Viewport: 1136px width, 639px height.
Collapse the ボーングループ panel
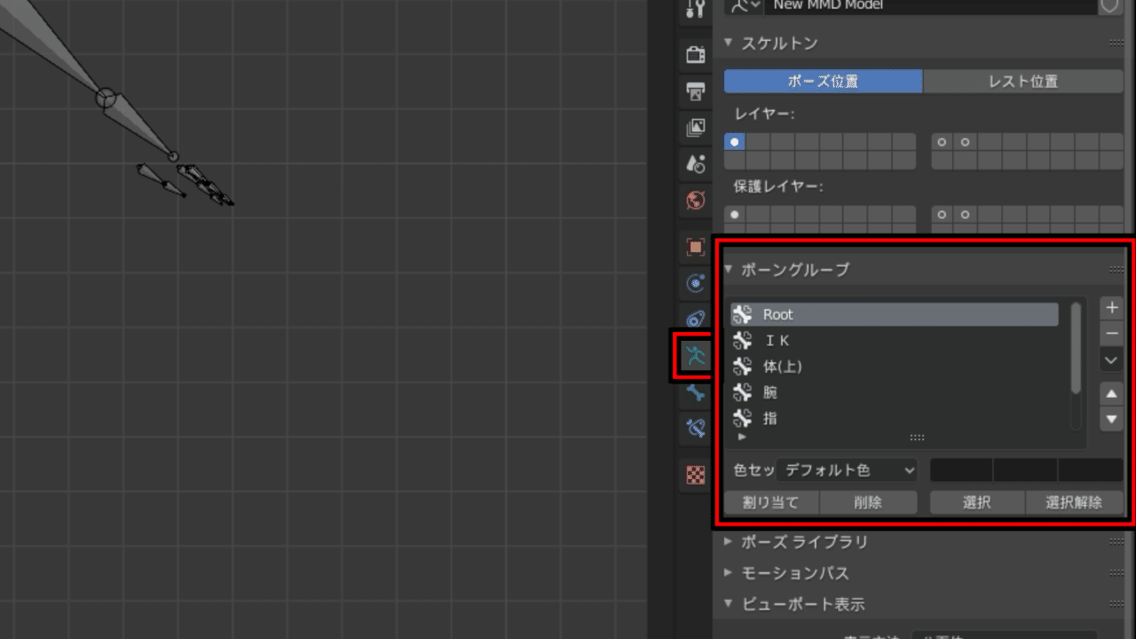[x=730, y=269]
